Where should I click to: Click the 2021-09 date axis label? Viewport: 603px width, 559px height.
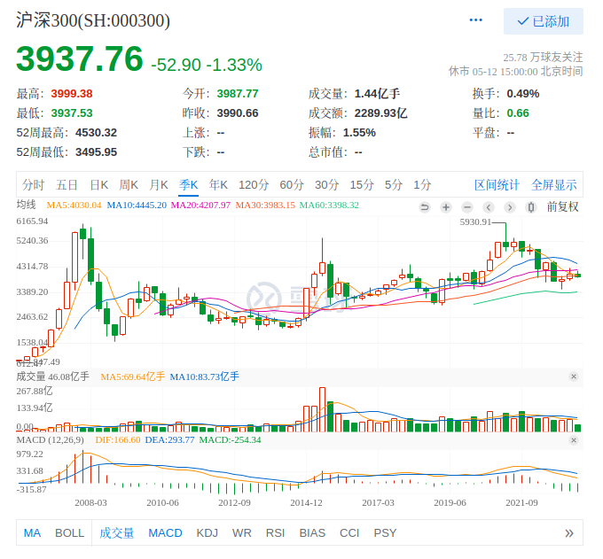click(521, 503)
